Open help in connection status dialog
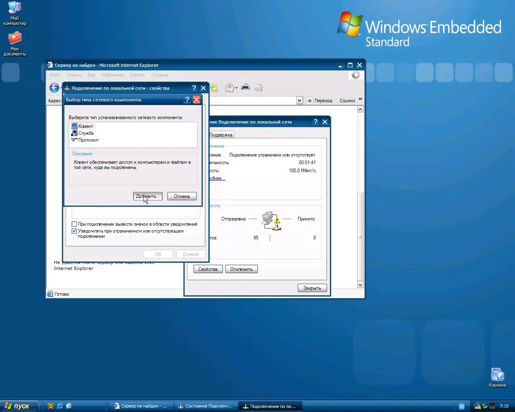Image resolution: width=515 pixels, height=412 pixels. point(315,122)
